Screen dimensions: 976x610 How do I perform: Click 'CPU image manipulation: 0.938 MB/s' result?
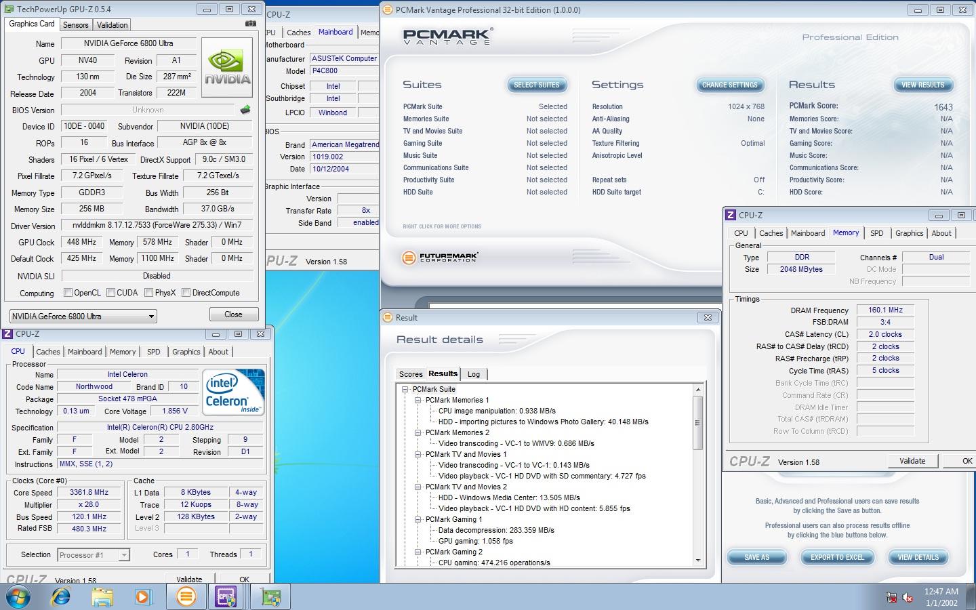(497, 411)
